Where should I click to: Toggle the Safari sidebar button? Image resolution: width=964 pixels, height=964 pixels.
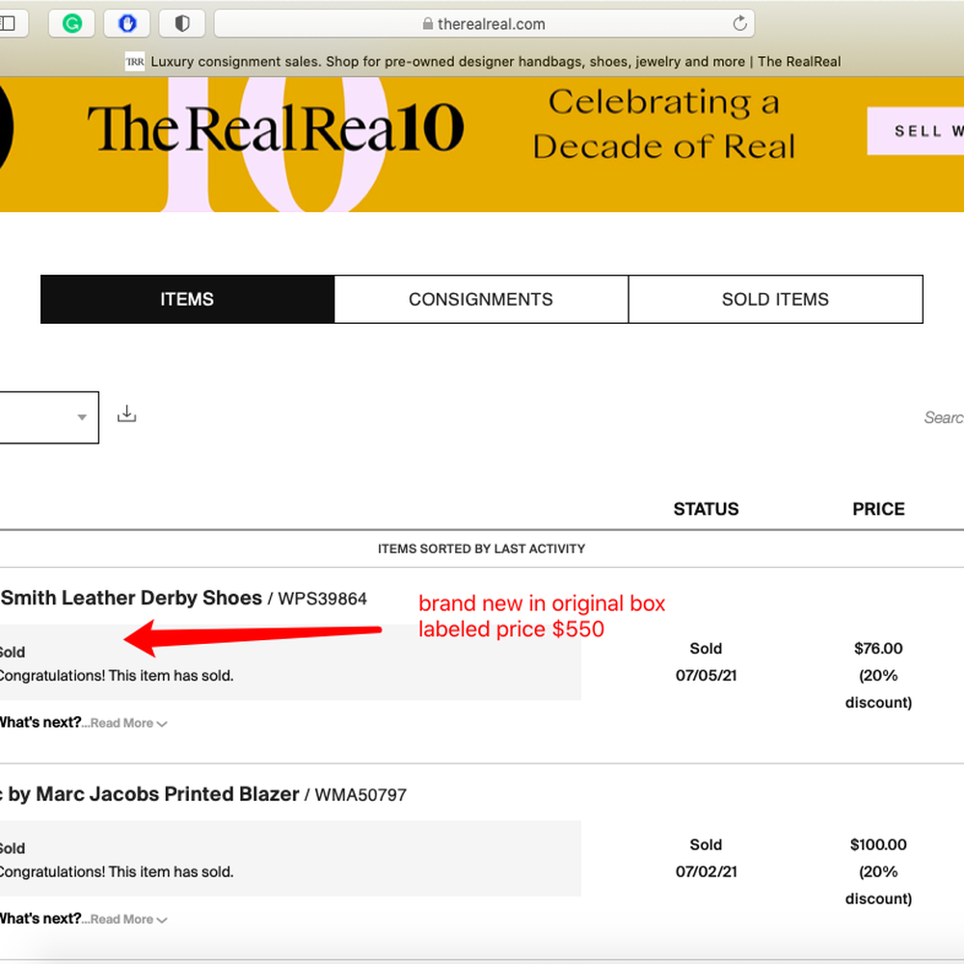[9, 24]
